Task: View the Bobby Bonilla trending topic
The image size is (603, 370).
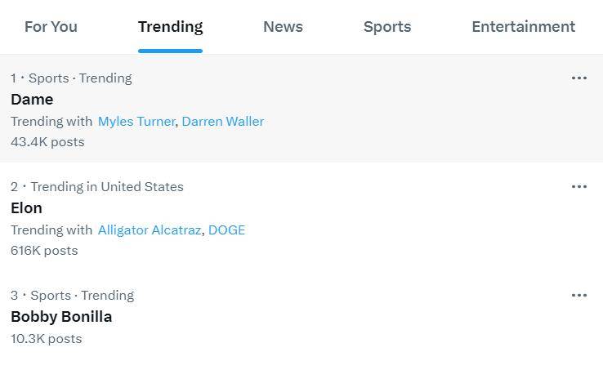Action: [x=61, y=317]
